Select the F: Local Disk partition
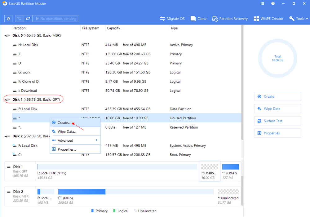Viewport: 310px width, 217px height. [126, 145]
